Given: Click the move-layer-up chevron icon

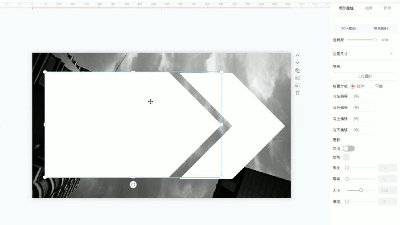Looking at the screenshot, I should 297,56.
